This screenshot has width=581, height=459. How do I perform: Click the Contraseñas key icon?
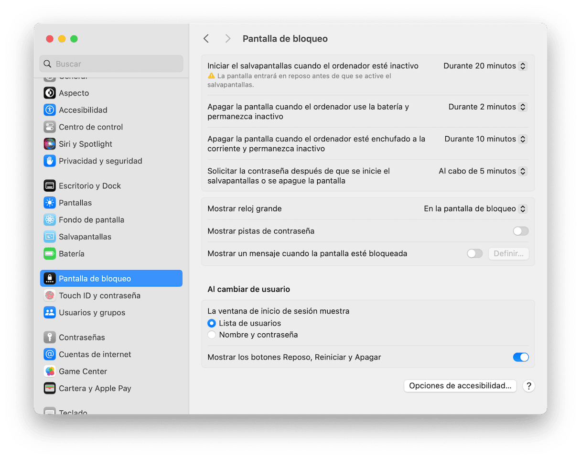[x=50, y=338]
